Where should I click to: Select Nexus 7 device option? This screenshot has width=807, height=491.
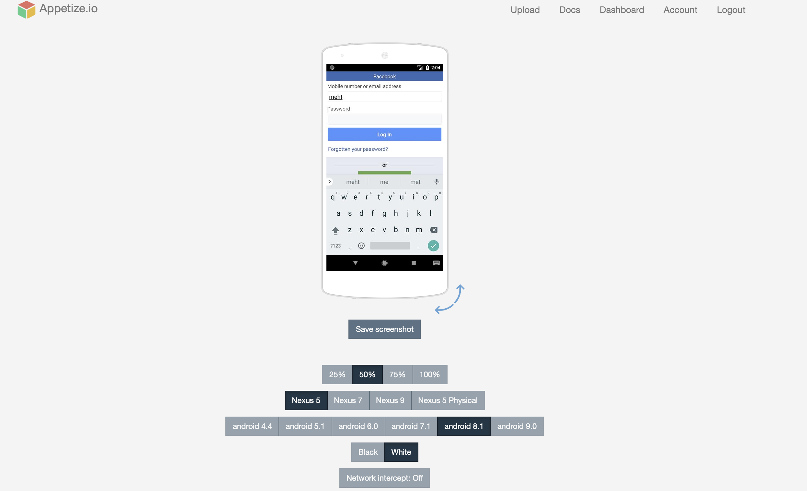click(x=347, y=399)
